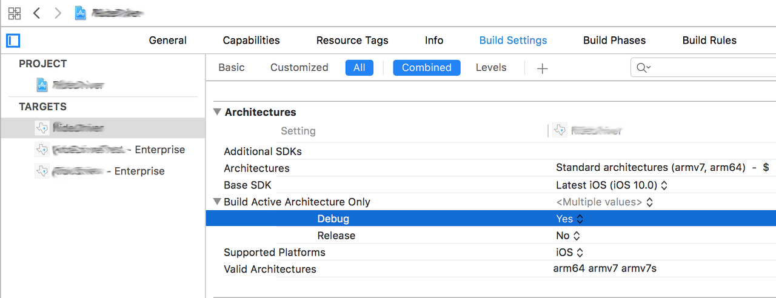Add a build setting with plus button
Screen dimensions: 776x298
point(542,68)
